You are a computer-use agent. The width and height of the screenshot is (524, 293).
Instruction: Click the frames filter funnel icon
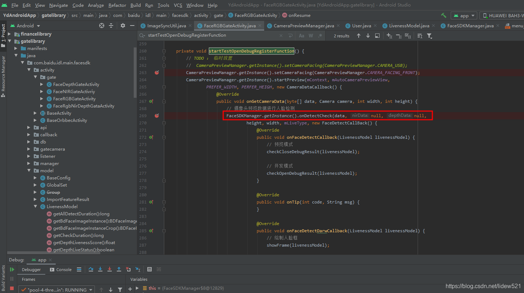pos(120,290)
